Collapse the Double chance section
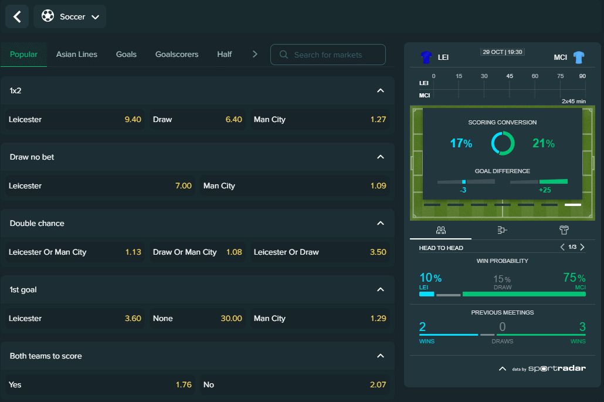 click(381, 223)
